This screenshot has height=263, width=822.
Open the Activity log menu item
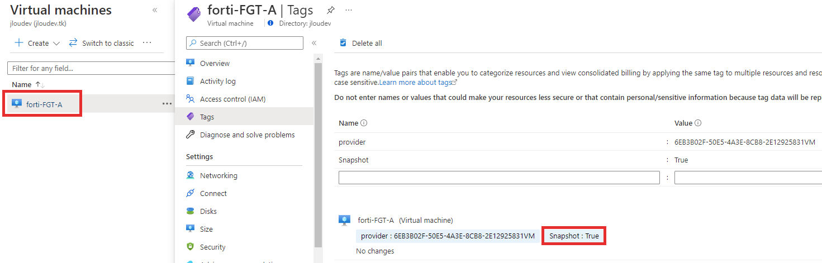218,81
